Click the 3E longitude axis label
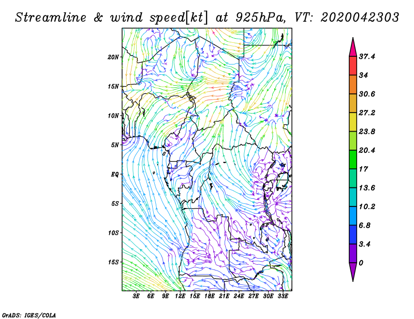The height and width of the screenshot is (319, 414). point(136,296)
